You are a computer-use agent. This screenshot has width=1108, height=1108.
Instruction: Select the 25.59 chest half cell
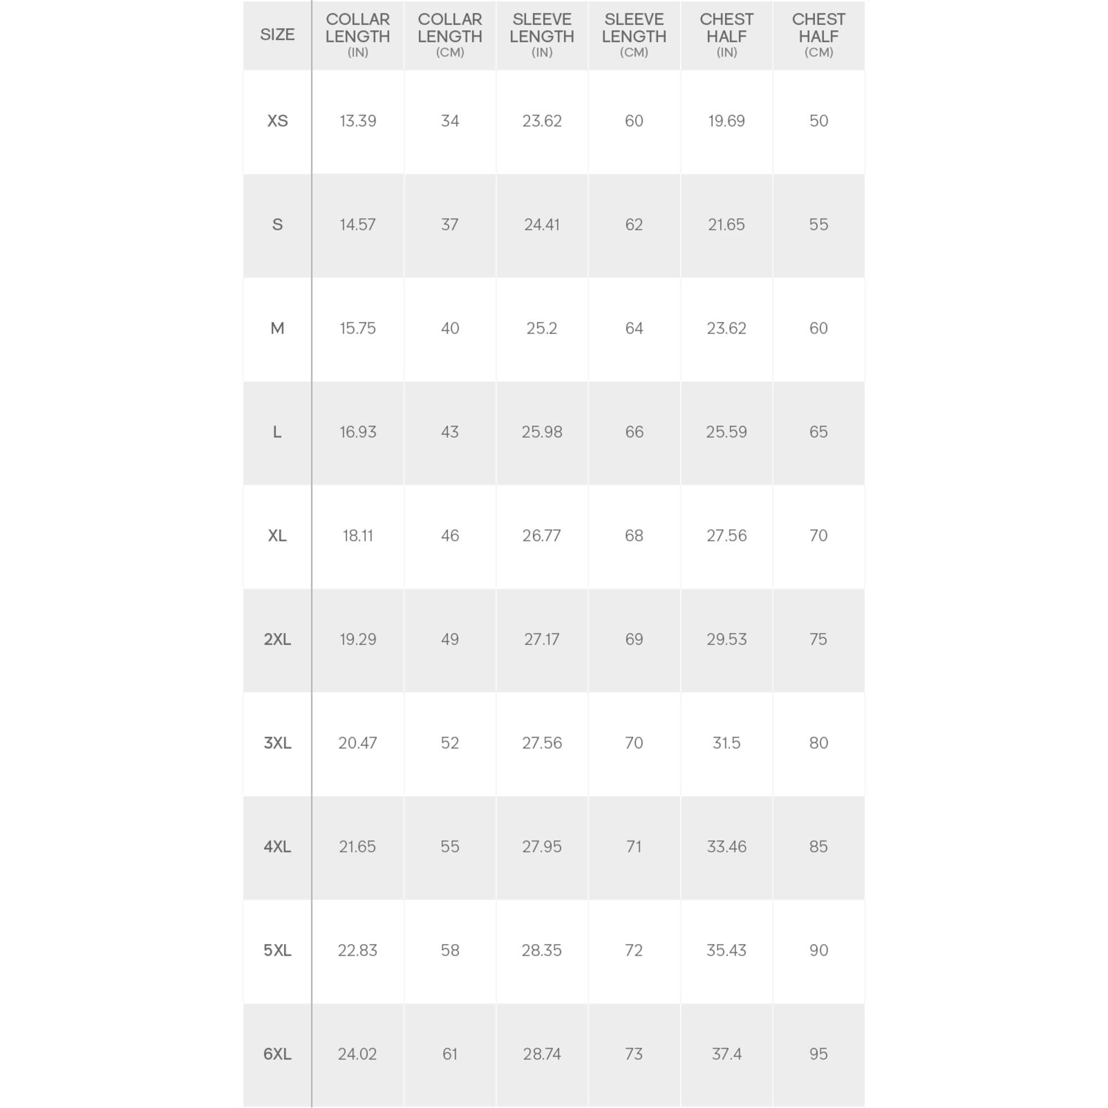click(726, 432)
